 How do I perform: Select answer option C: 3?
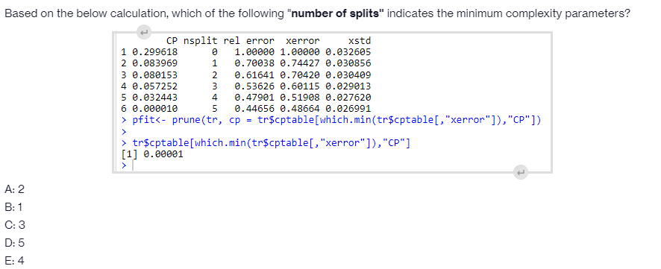(15, 225)
